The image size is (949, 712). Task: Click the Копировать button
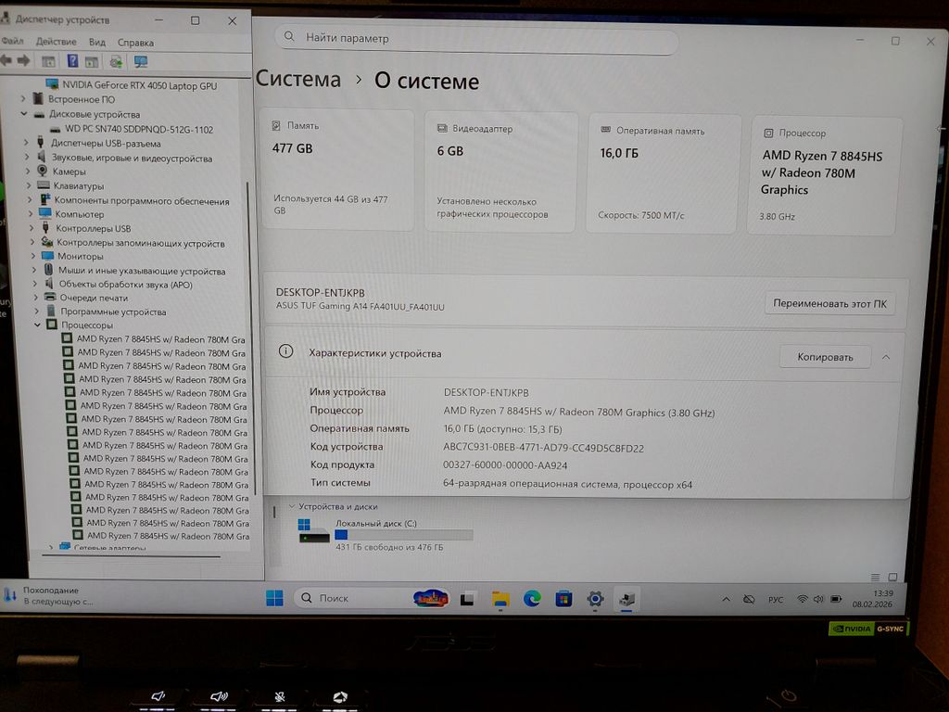[x=824, y=357]
